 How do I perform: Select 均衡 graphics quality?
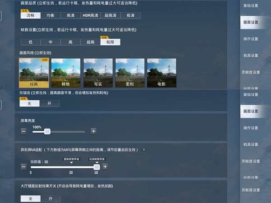pos(51,15)
